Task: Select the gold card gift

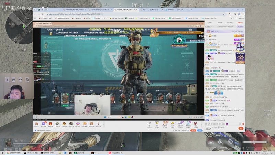Action: pos(173,124)
